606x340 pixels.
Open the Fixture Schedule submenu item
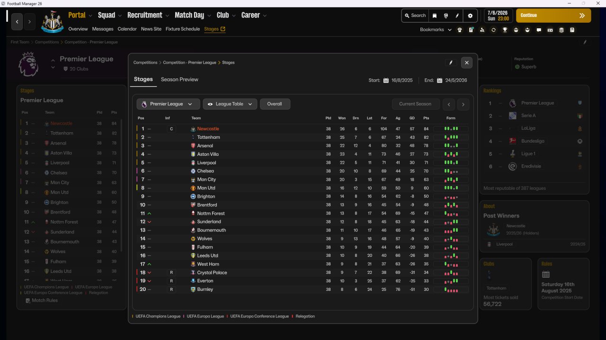183,29
